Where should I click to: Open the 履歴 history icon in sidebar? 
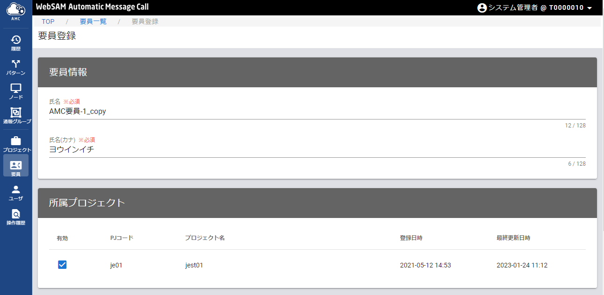click(x=16, y=40)
